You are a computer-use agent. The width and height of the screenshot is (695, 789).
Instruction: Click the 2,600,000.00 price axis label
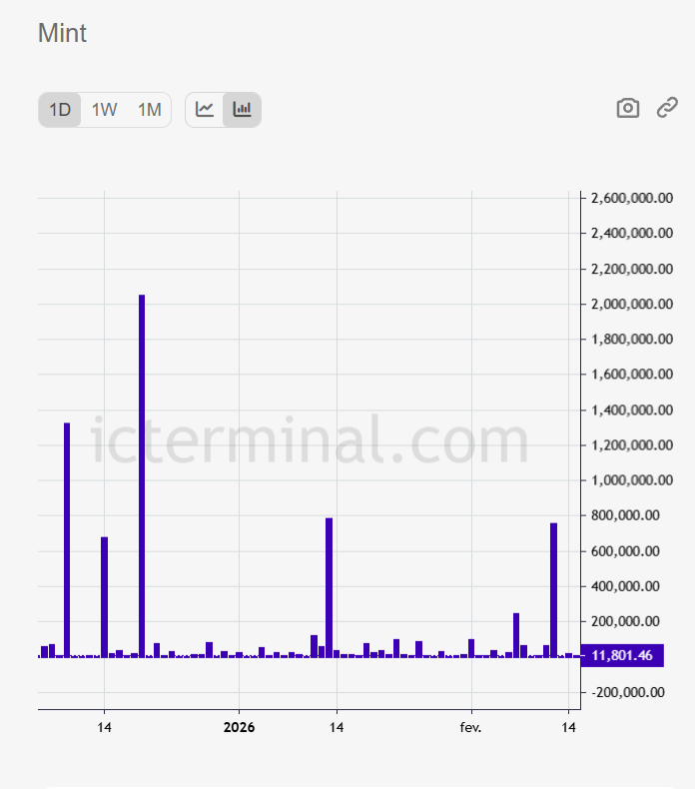(x=632, y=199)
